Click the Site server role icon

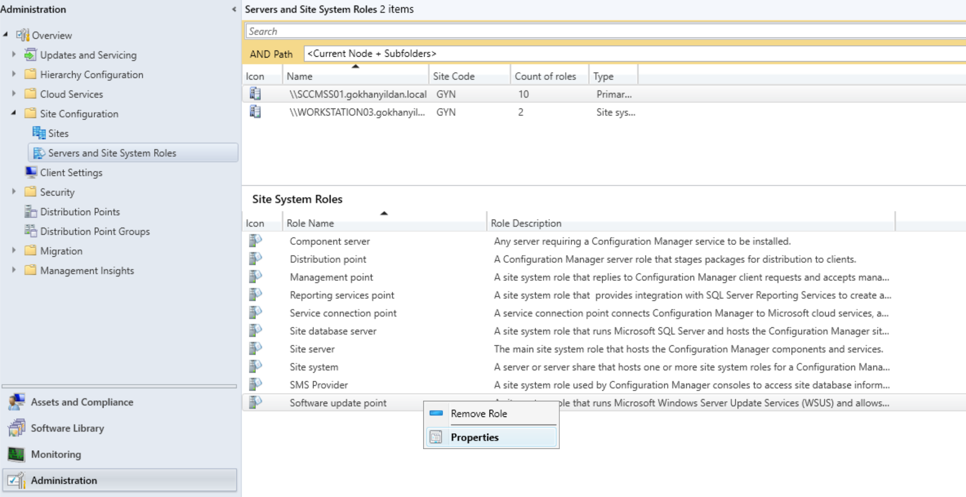coord(255,348)
